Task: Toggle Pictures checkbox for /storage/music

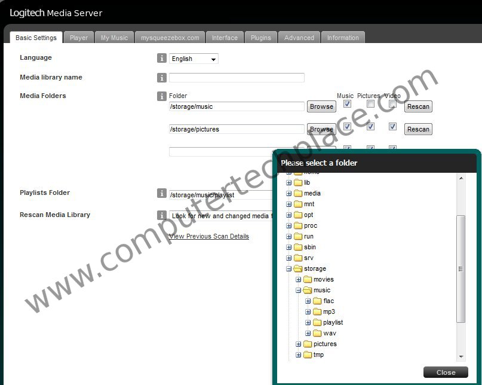Action: (x=370, y=103)
